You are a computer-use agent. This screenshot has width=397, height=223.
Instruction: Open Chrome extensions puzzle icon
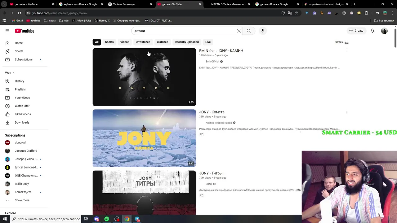pyautogui.click(x=366, y=13)
